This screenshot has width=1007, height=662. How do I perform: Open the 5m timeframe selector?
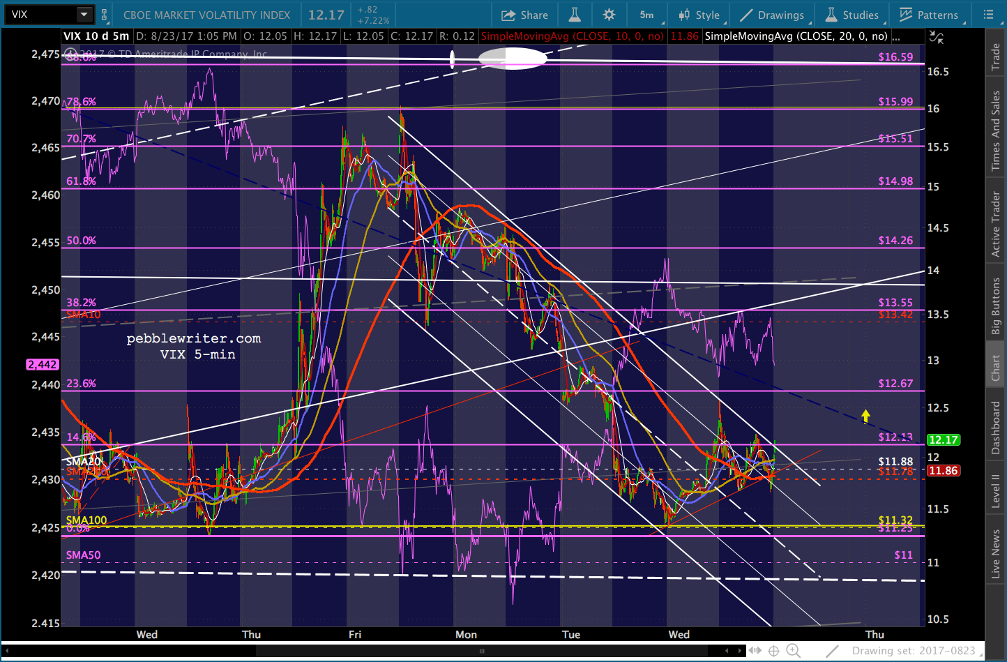(x=646, y=15)
